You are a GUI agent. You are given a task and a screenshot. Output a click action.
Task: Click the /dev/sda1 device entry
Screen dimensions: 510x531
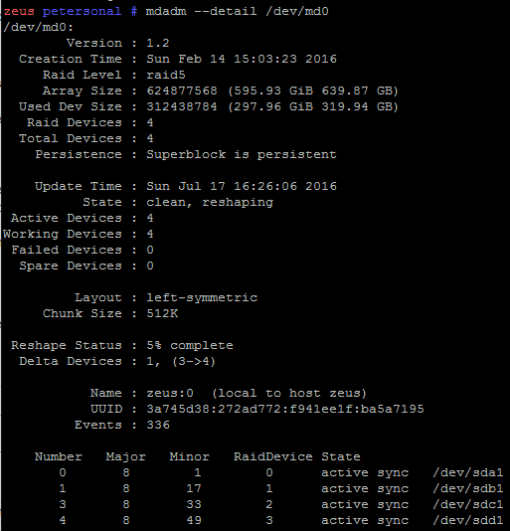point(468,472)
